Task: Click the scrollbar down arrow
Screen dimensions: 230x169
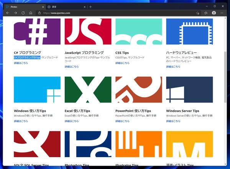Action: coord(225,164)
